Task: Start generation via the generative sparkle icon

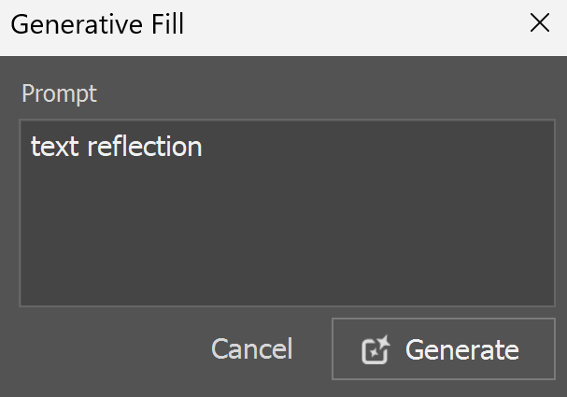Action: tap(376, 349)
